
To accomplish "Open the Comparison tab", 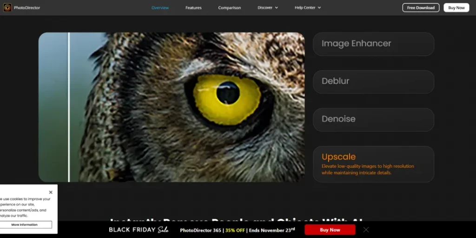I will [x=230, y=7].
